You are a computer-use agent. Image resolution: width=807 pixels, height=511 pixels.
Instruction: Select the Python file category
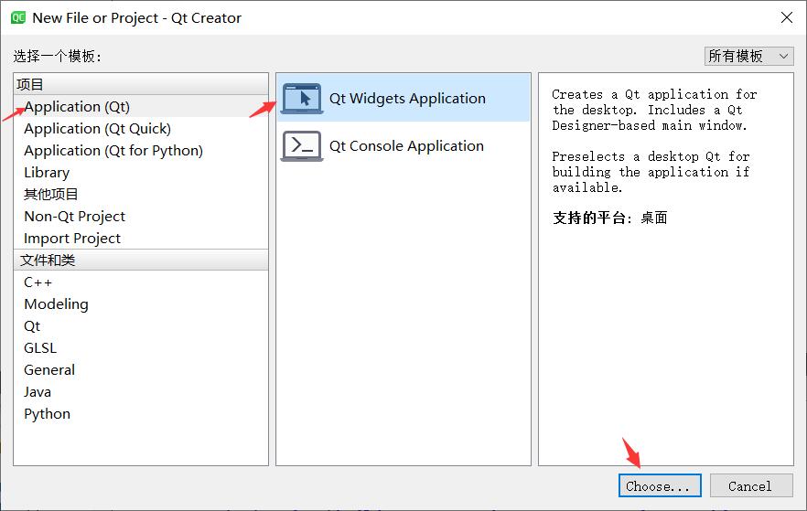(47, 414)
